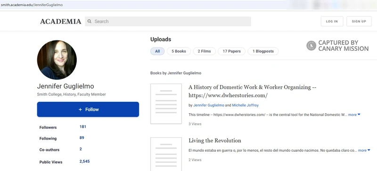The height and width of the screenshot is (171, 377).
Task: Expand 'more' on the Domestic Work description
Action: pyautogui.click(x=354, y=115)
